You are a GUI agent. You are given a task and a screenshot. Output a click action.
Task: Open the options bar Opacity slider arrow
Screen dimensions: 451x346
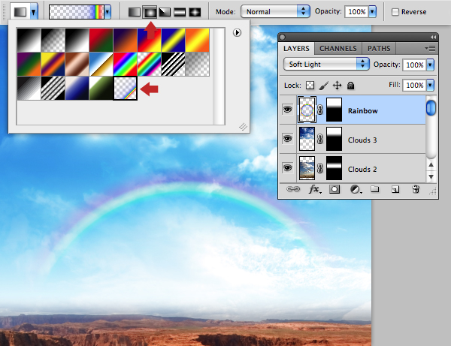[372, 12]
